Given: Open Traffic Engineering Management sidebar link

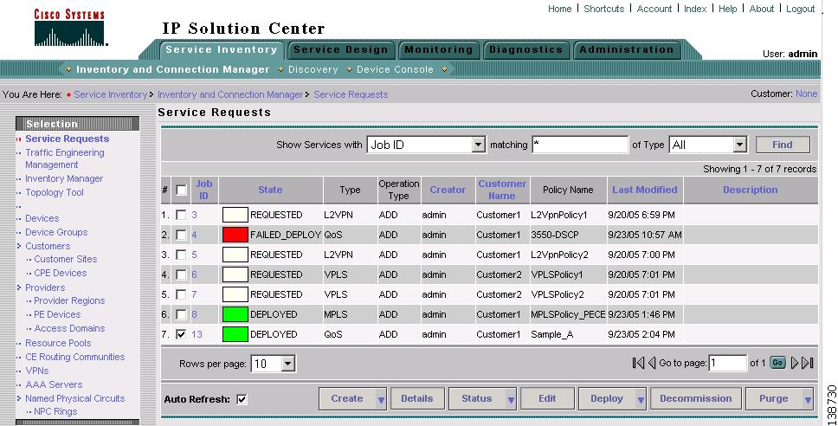Looking at the screenshot, I should 65,158.
